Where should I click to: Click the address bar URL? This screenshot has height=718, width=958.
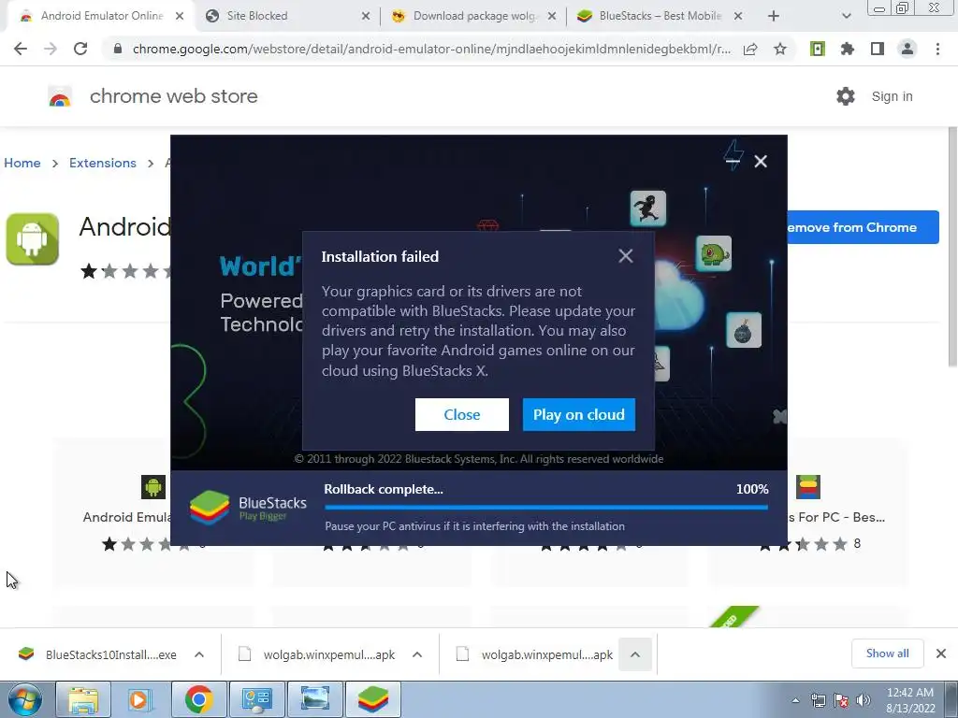431,49
